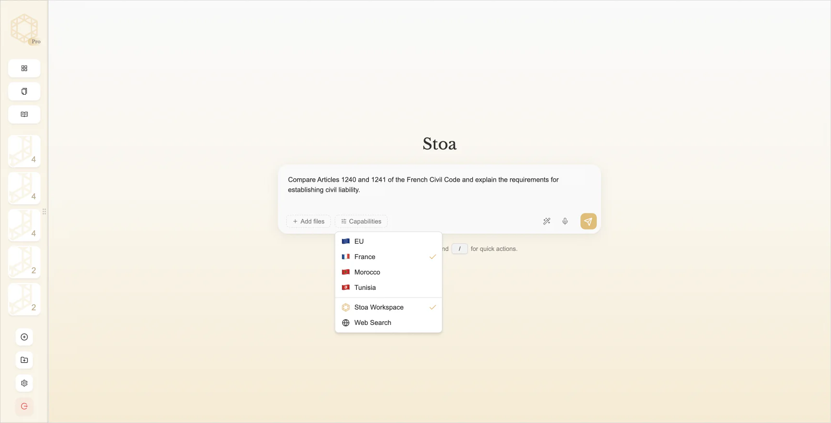Select EU in the capabilities menu
The width and height of the screenshot is (831, 423).
point(389,241)
